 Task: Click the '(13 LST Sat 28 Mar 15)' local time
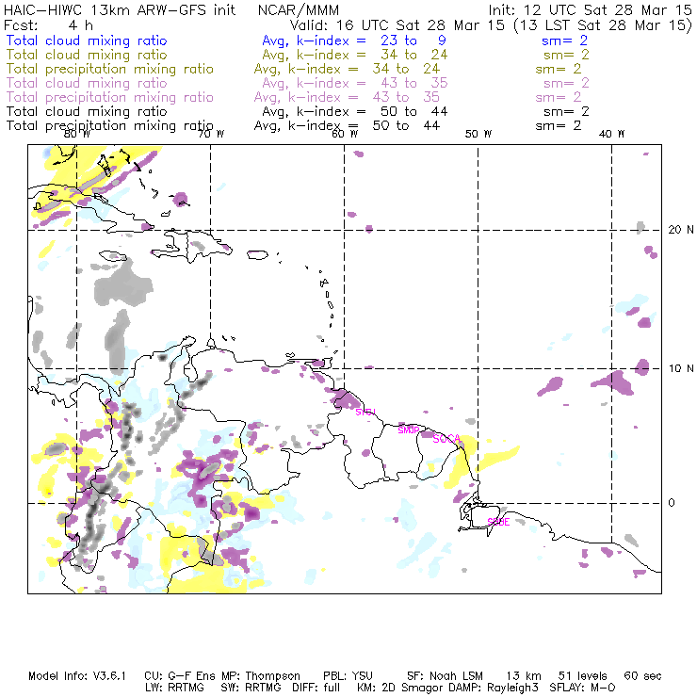603,24
